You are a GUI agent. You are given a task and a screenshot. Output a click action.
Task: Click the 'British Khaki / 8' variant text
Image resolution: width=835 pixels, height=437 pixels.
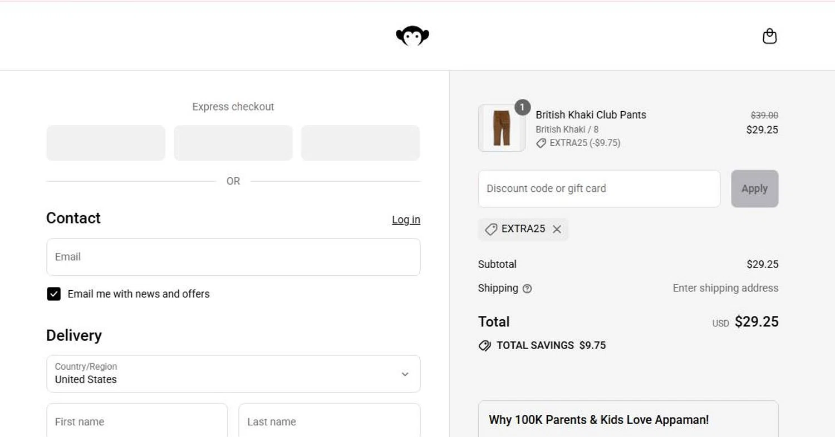[x=567, y=130]
